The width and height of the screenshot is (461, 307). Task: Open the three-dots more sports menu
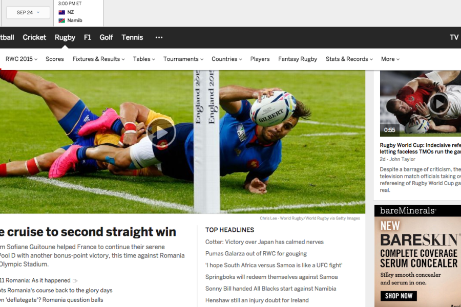159,37
